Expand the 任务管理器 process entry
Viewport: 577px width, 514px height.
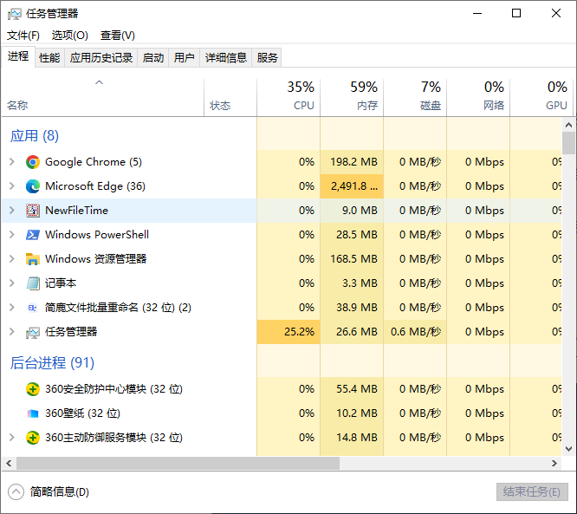pyautogui.click(x=12, y=332)
